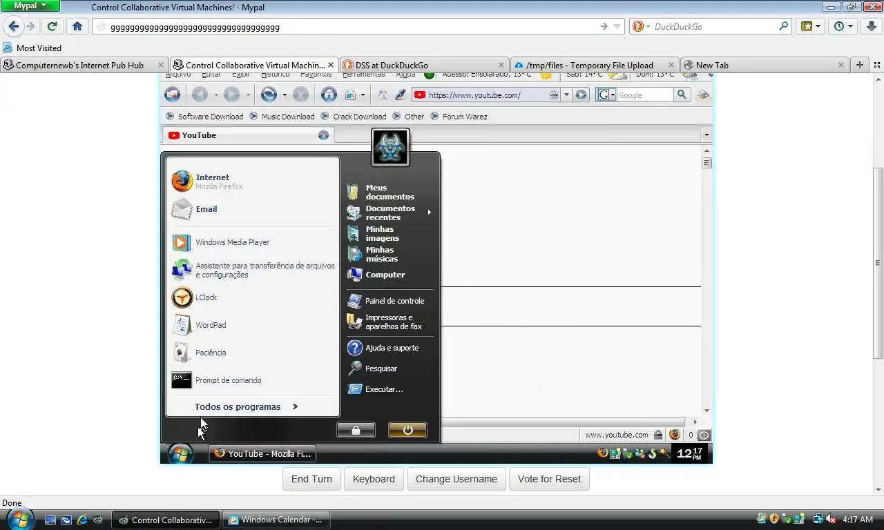Viewport: 884px width, 530px height.
Task: Switch to Windows Calendar taskbar button
Action: [277, 520]
